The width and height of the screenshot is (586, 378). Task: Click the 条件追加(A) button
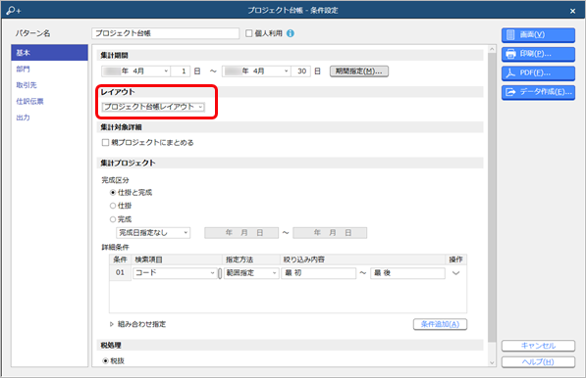pyautogui.click(x=441, y=324)
